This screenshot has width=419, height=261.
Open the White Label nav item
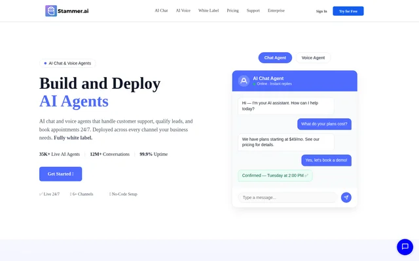[x=208, y=10]
